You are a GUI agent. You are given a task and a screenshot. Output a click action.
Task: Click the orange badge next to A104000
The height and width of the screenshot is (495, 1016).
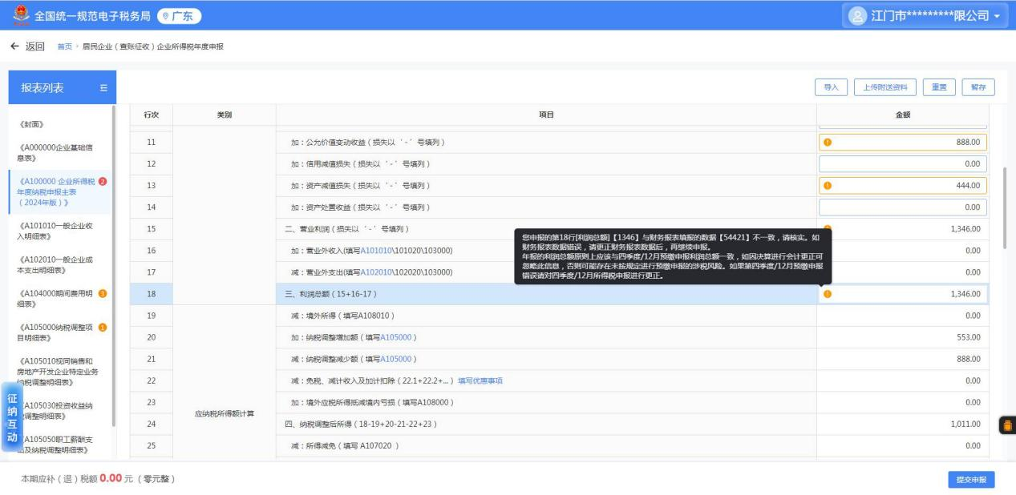click(103, 293)
